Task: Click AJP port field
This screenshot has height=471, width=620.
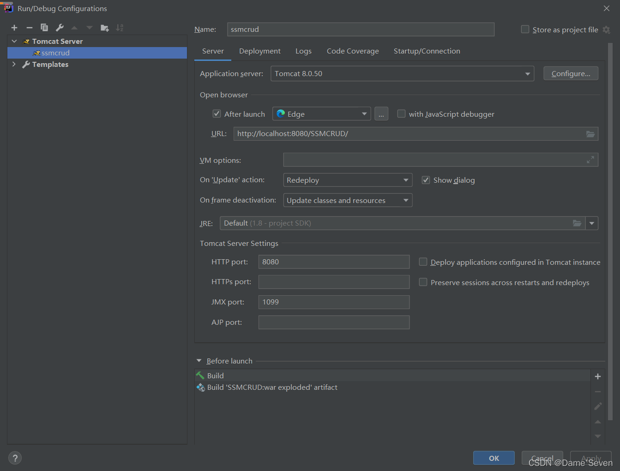Action: [334, 322]
